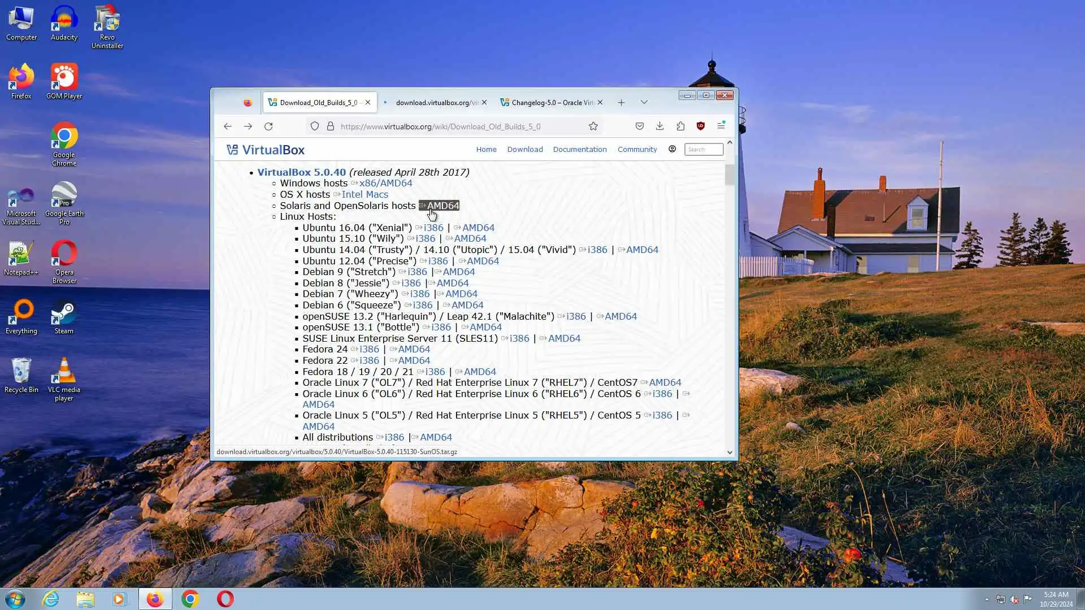
Task: Switch to download.virtualbox.org tab
Action: pyautogui.click(x=436, y=103)
